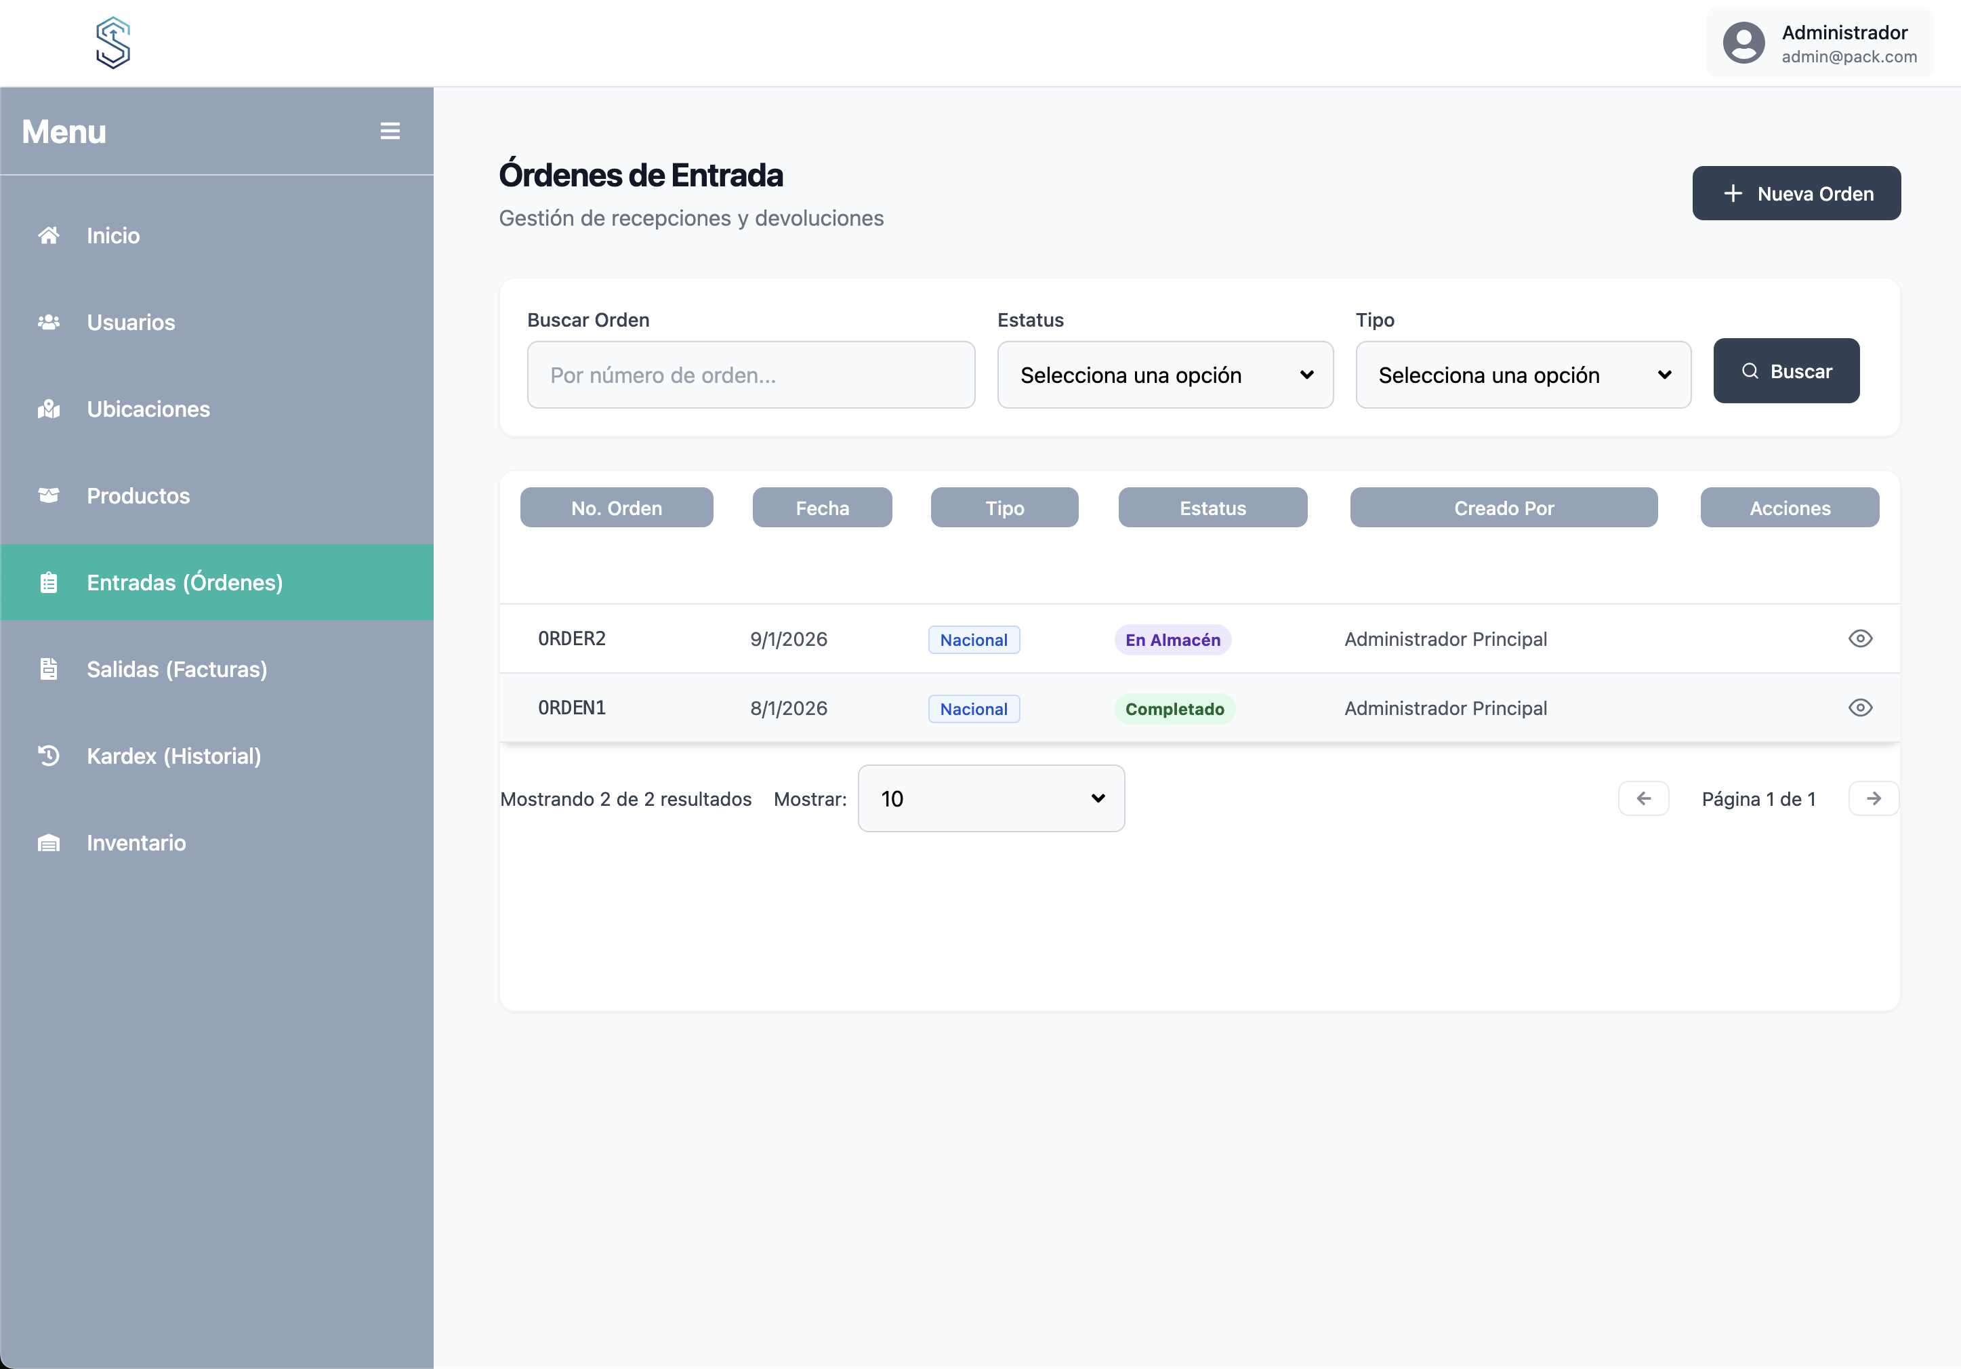The image size is (1961, 1369).
Task: Click the Buscar Orden input field
Action: point(751,375)
